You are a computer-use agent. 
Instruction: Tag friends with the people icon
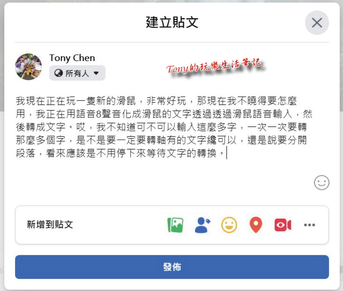pyautogui.click(x=202, y=225)
